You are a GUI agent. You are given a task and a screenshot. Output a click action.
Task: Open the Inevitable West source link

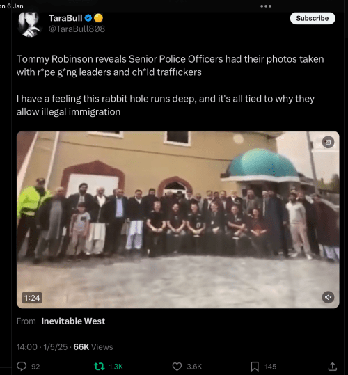click(73, 321)
